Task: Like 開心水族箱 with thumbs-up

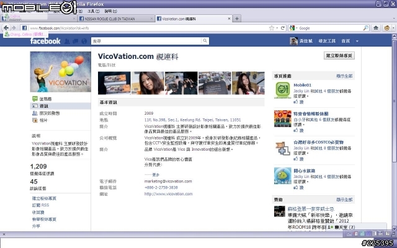Action: [x=298, y=187]
